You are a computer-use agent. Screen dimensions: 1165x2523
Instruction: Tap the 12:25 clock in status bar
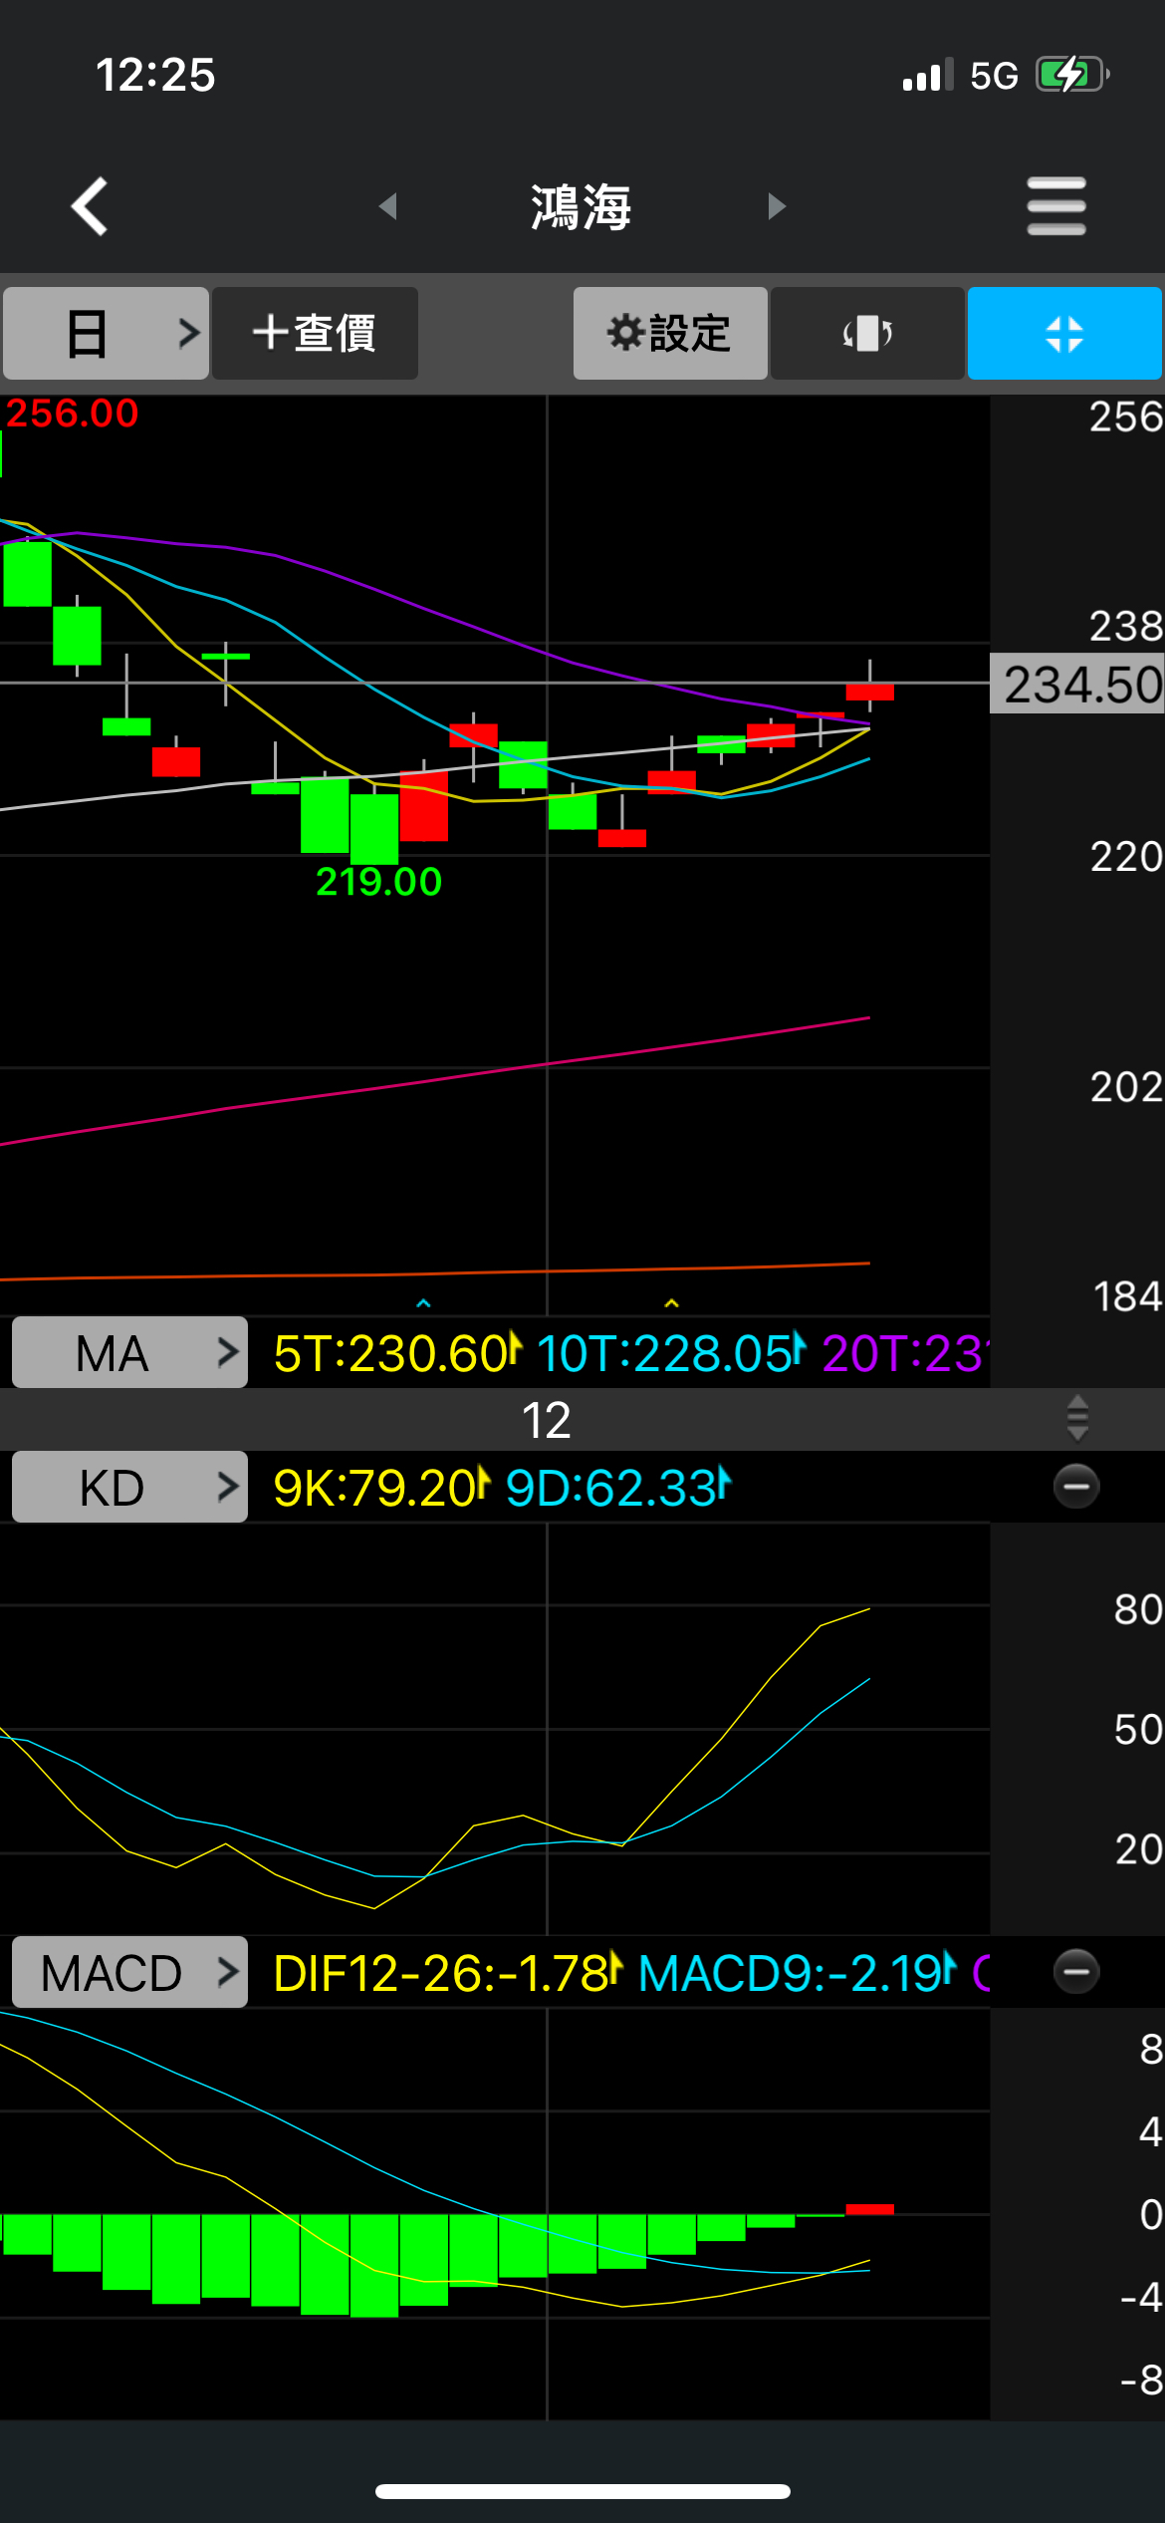(x=155, y=75)
